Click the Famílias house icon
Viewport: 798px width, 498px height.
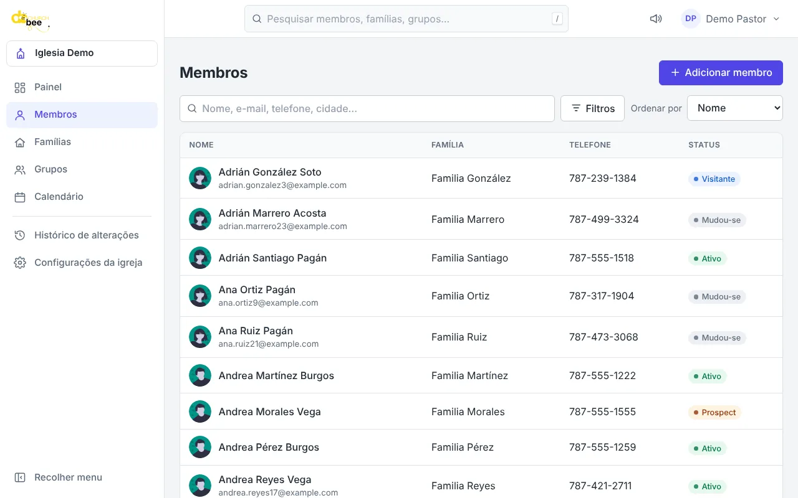tap(20, 142)
